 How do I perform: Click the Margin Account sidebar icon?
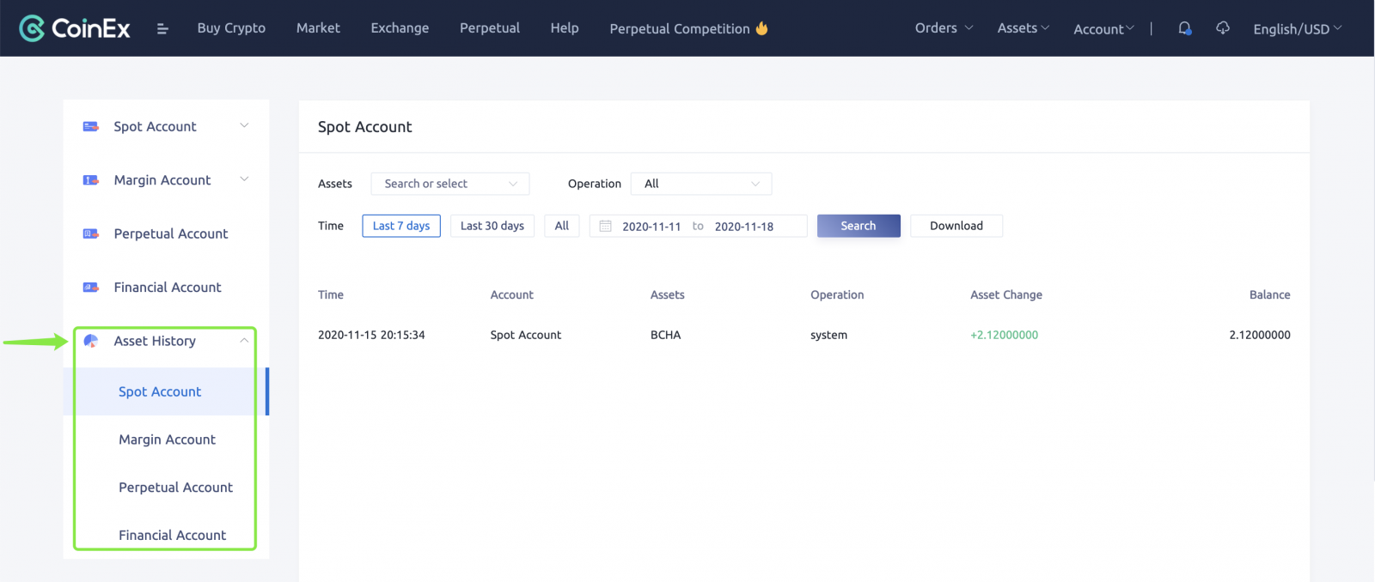coord(90,180)
